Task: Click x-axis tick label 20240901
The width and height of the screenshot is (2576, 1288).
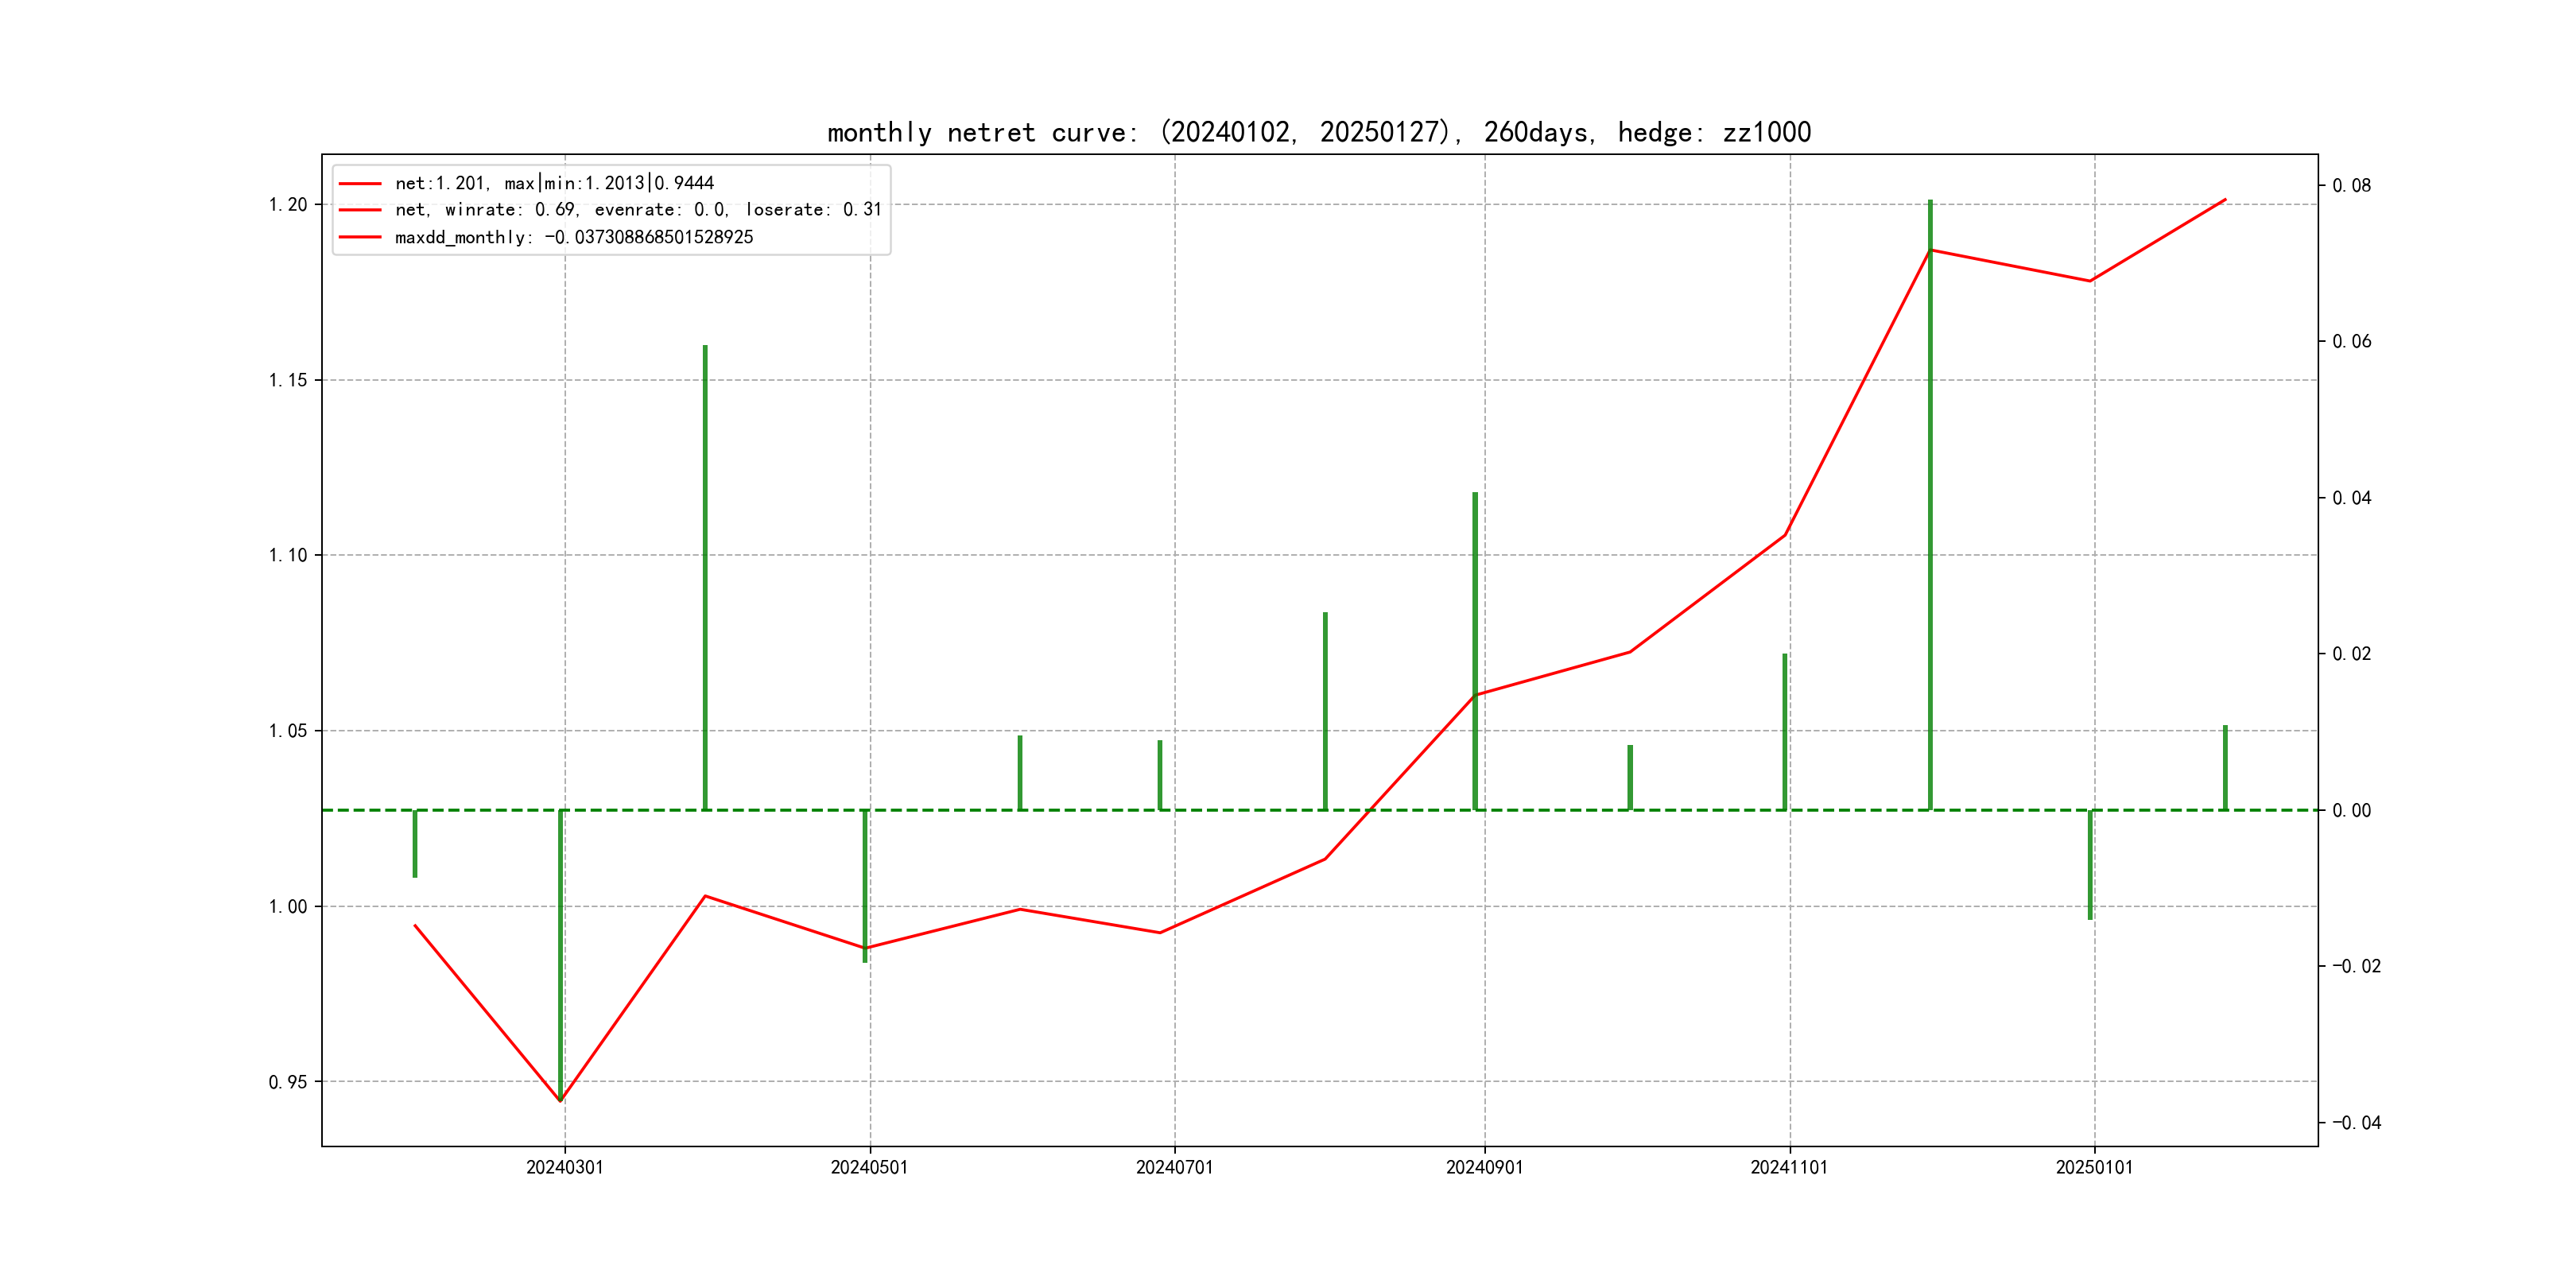Action: click(x=1484, y=1167)
